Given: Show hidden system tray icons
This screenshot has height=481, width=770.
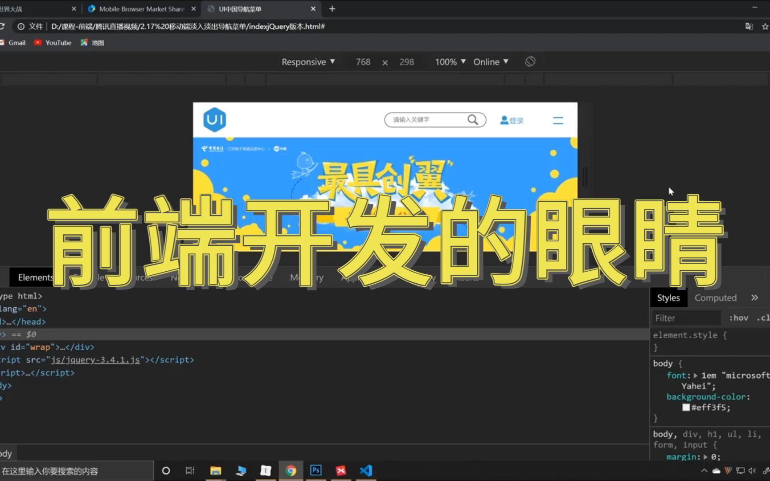Looking at the screenshot, I should coord(704,471).
